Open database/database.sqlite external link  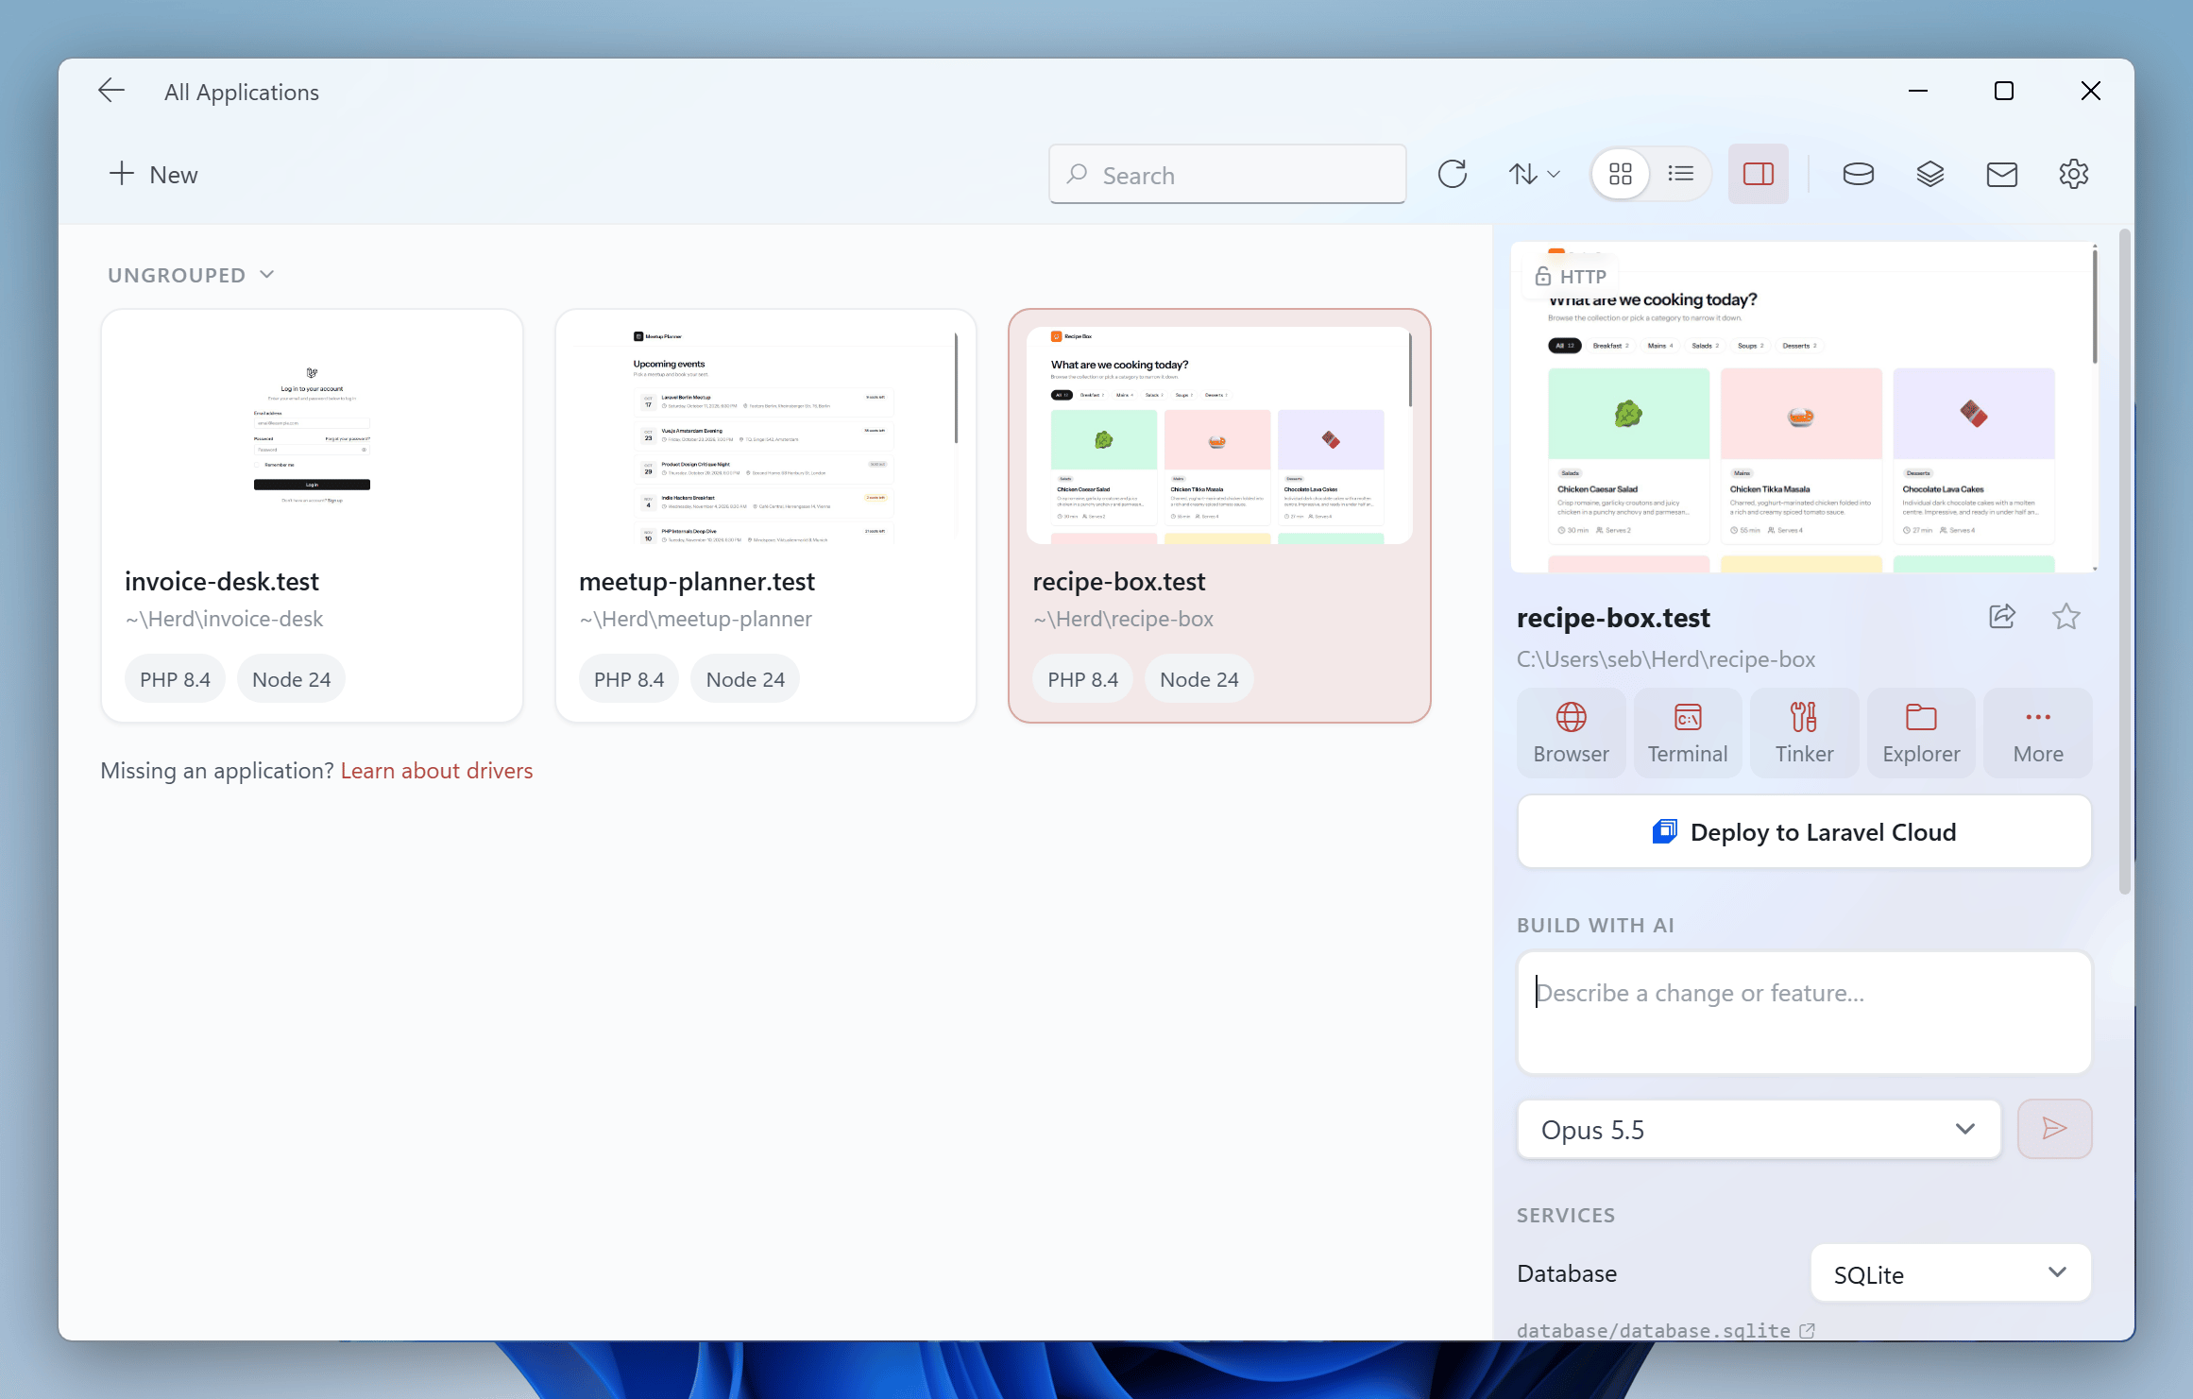coord(1807,1331)
